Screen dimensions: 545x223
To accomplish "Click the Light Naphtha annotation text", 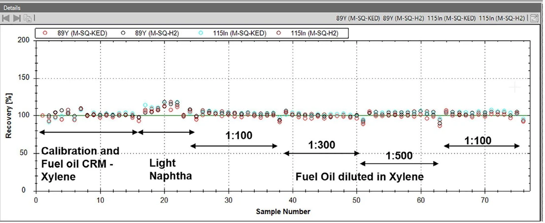I will (x=170, y=169).
